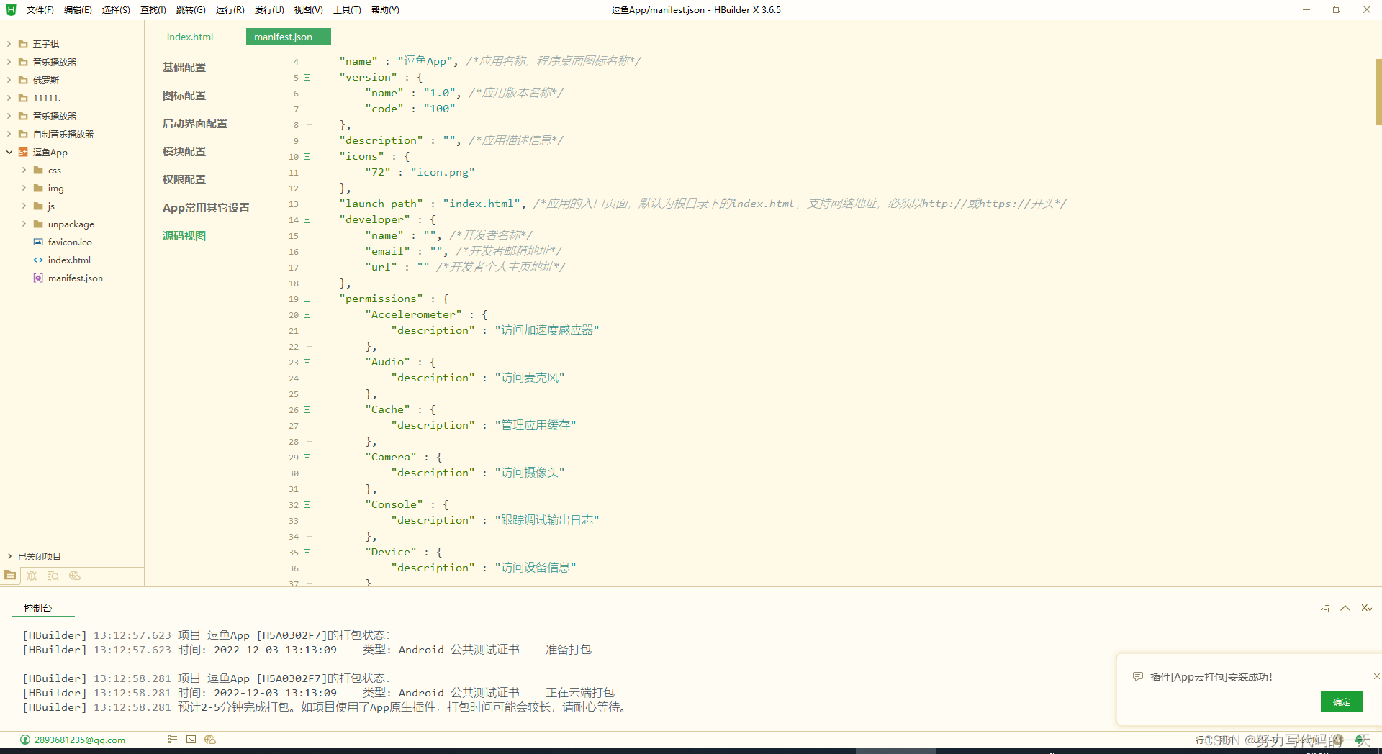Fold the "Camera" block at line 29

307,457
